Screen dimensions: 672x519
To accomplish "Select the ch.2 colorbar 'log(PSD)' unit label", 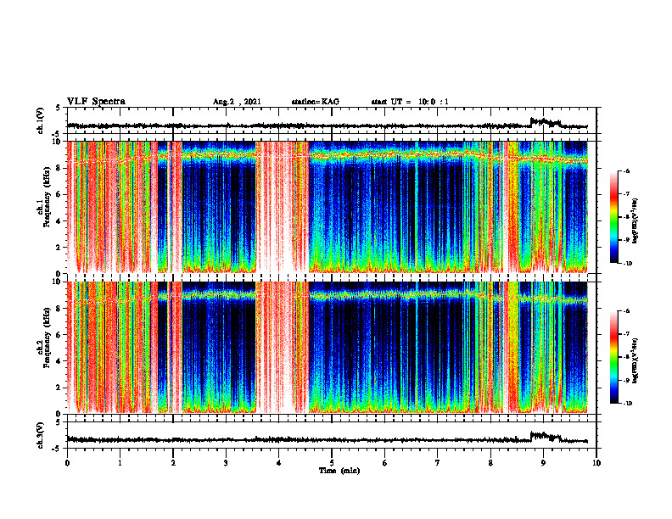I will click(x=636, y=361).
